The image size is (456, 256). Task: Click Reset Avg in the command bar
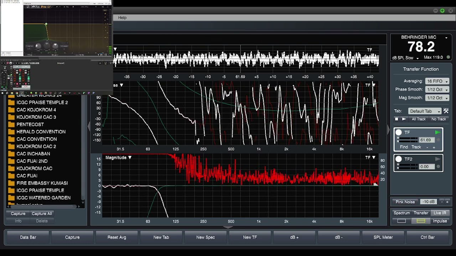coord(117,237)
